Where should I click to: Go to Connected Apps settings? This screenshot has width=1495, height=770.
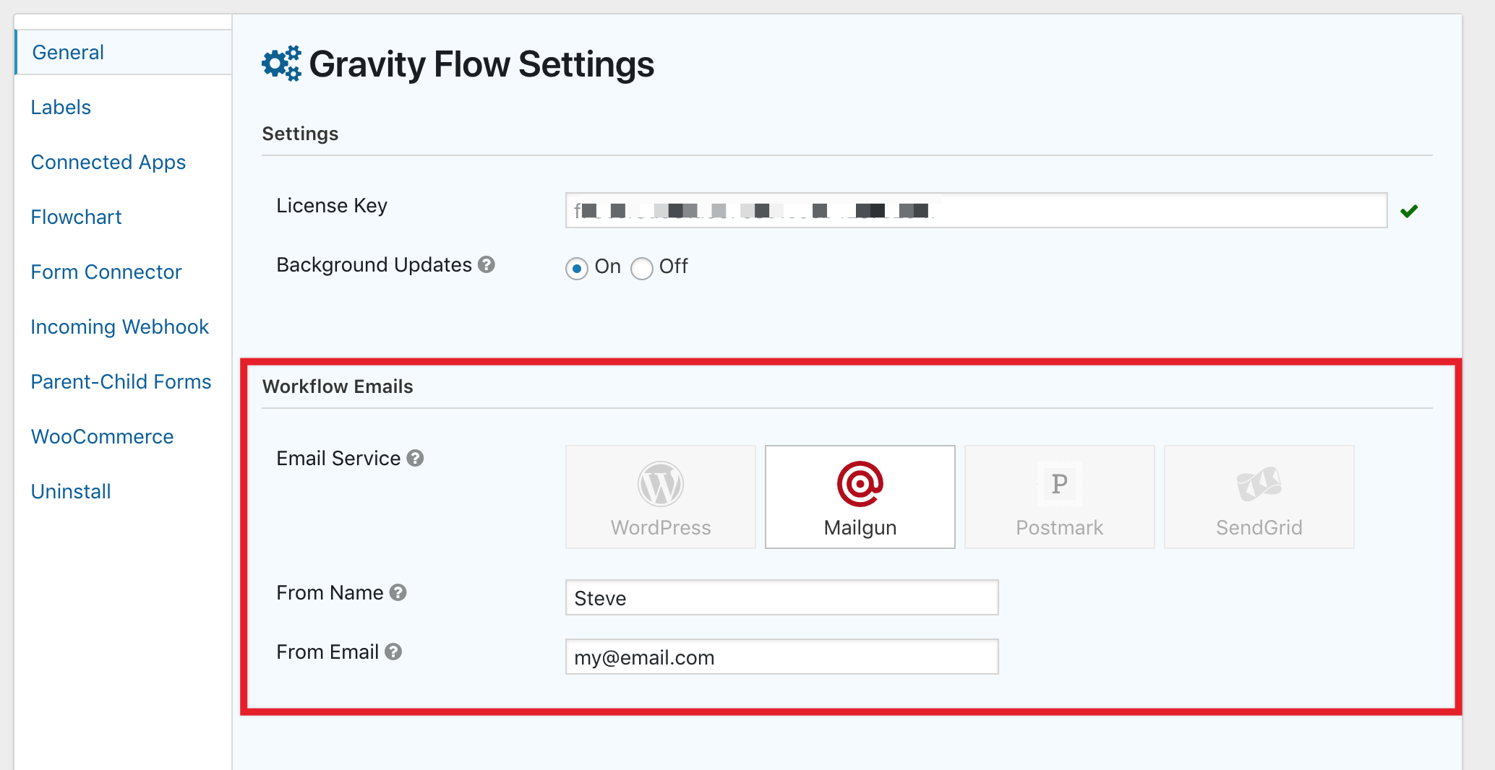108,162
